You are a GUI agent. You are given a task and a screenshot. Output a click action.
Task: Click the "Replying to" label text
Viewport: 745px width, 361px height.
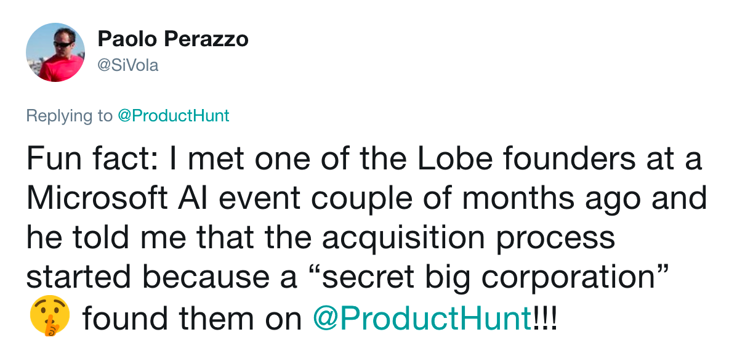(x=70, y=115)
